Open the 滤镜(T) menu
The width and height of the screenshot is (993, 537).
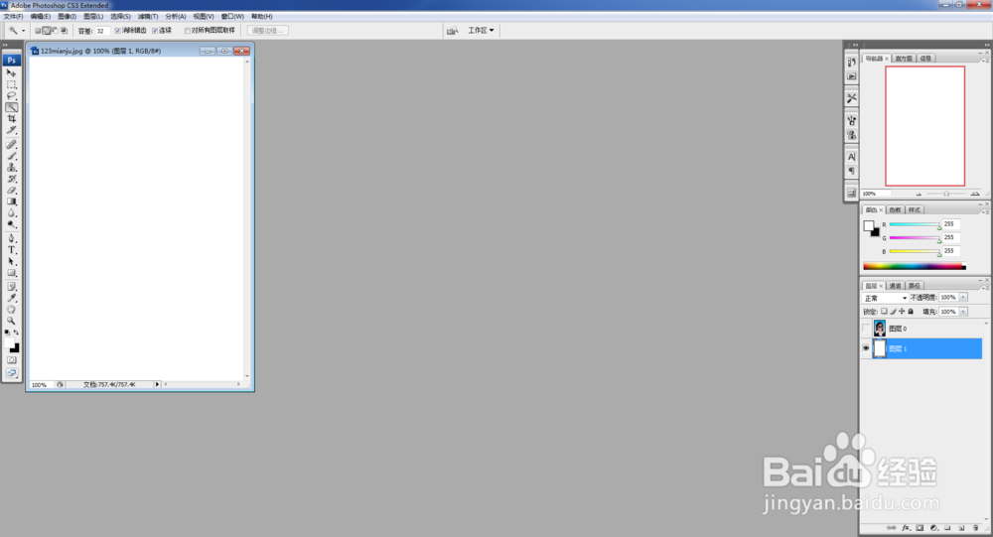click(148, 17)
